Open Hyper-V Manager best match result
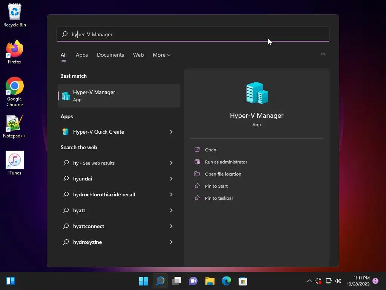Screen dimensions: 386x290 point(119,96)
